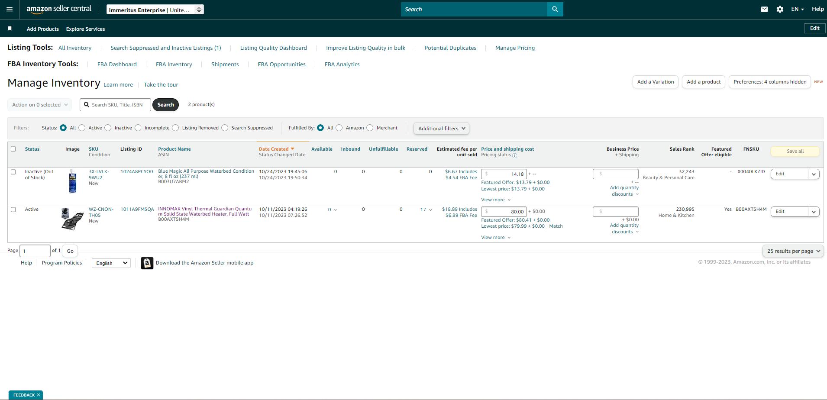Click the Add Products menu item
Viewport: 827px width, 400px height.
43,29
